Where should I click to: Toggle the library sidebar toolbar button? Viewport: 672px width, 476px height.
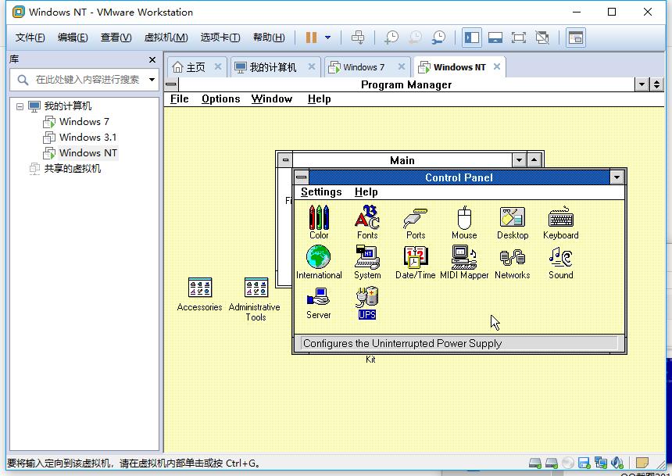[x=471, y=38]
